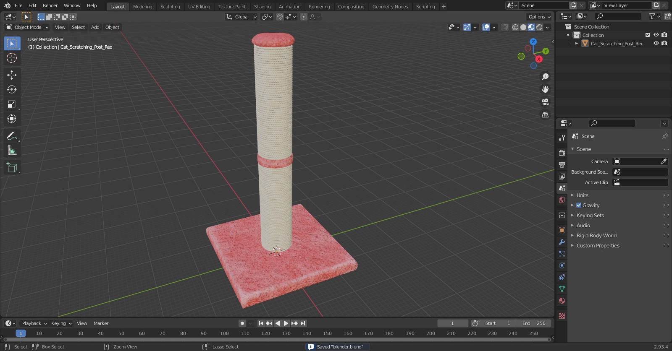Open the Particles properties tab
Viewport: 672px width, 351px height.
click(562, 254)
